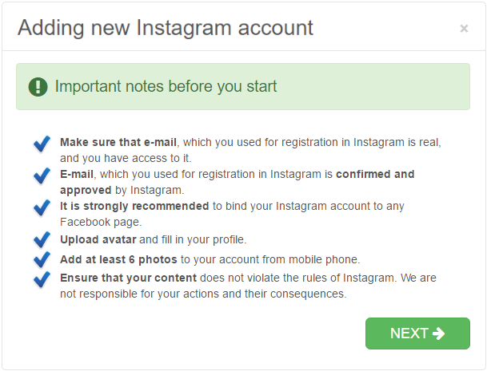Screen dimensions: 487x371
Task: Click the NEXT button
Action: [x=417, y=334]
